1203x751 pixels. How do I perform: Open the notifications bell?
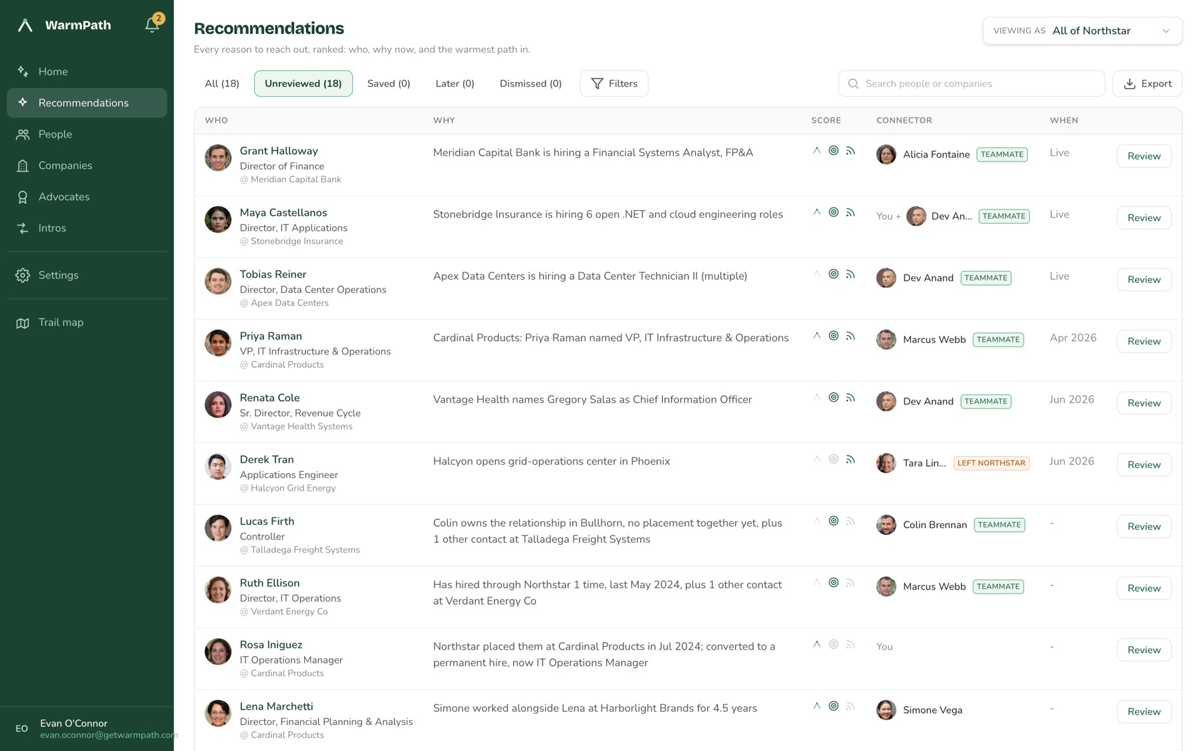click(x=152, y=25)
